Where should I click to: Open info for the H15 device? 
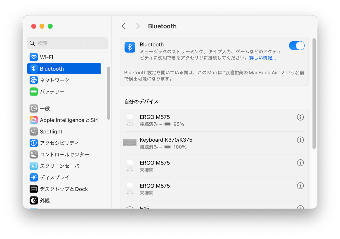pos(300,208)
